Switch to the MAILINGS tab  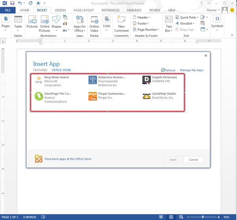134,10
